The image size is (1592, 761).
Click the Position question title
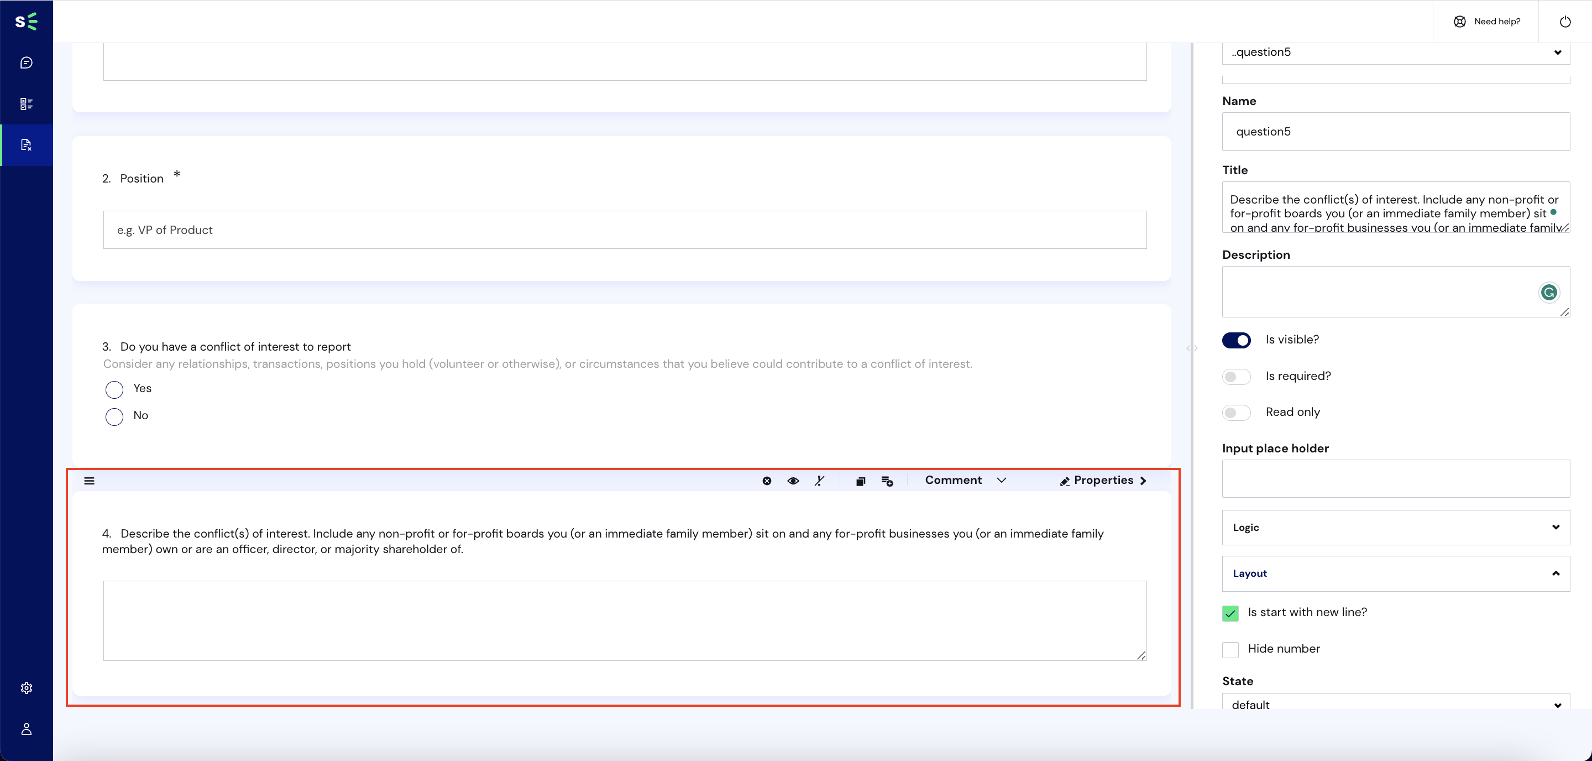point(142,179)
